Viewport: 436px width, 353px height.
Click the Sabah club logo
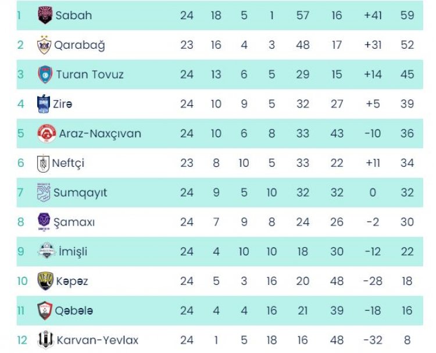coord(44,15)
